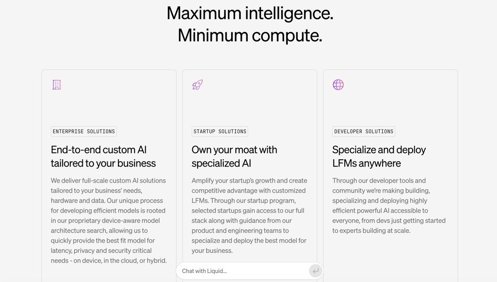Image resolution: width=497 pixels, height=282 pixels.
Task: Click the startup rocket icon
Action: point(197,85)
